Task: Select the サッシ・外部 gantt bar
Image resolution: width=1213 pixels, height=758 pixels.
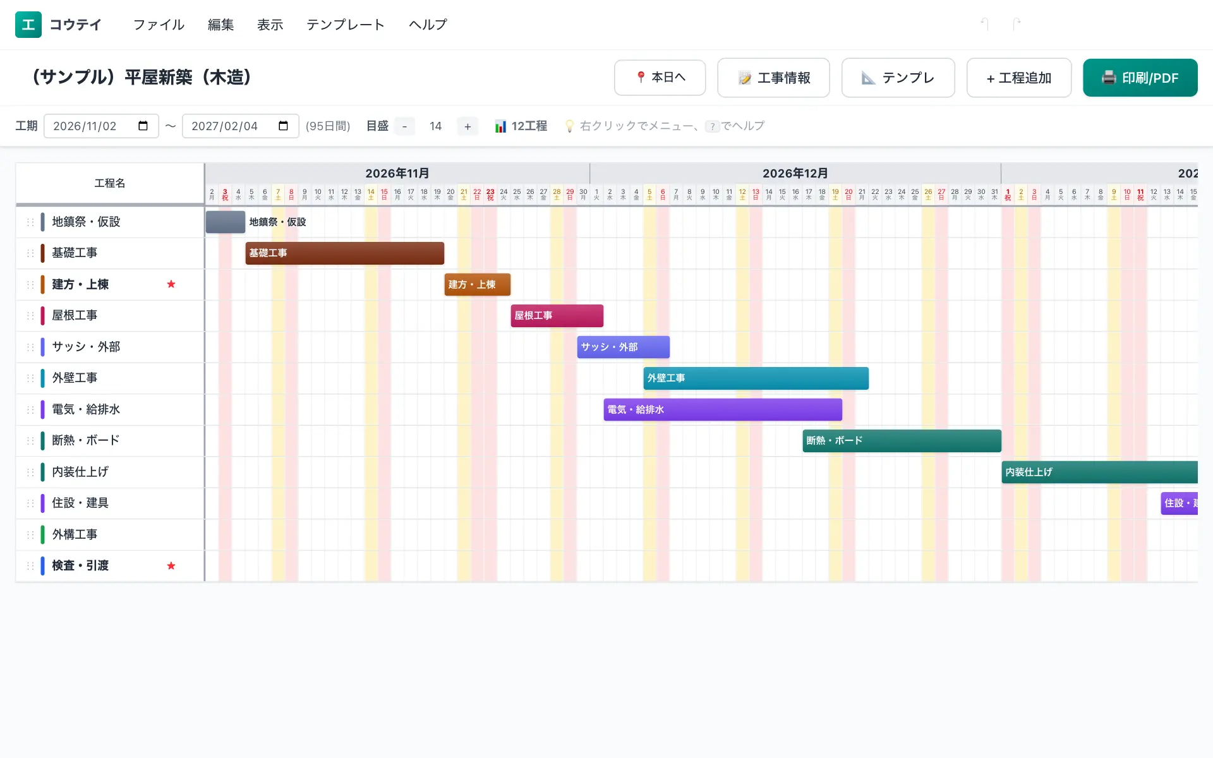Action: tap(623, 347)
